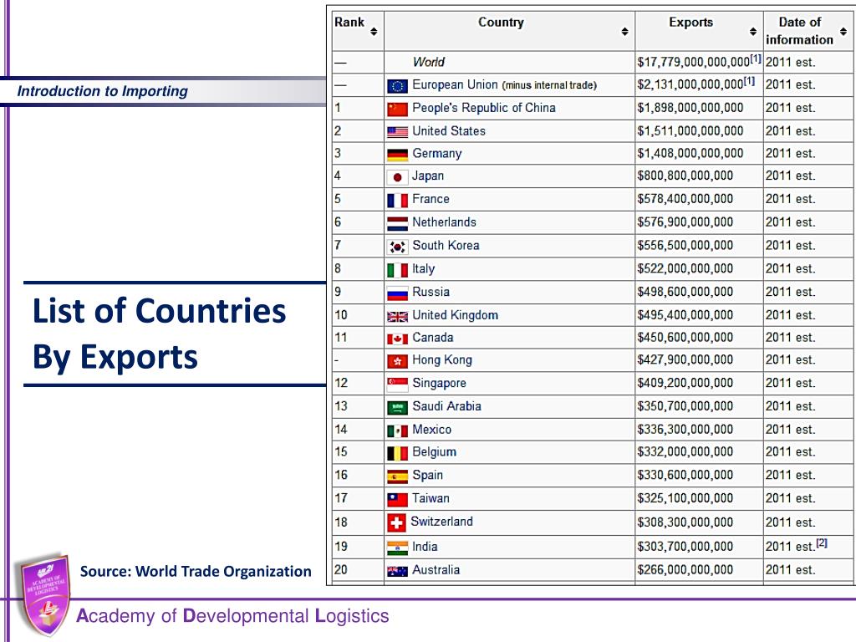
Task: Open the South Korea country link
Action: (x=446, y=246)
